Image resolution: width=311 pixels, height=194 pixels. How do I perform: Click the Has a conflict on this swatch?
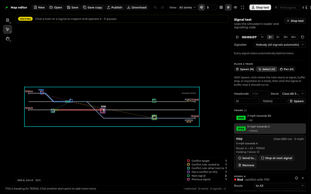click(x=189, y=172)
